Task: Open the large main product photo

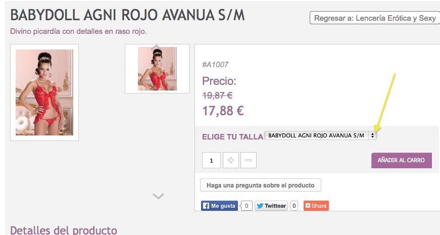Action: [44, 92]
